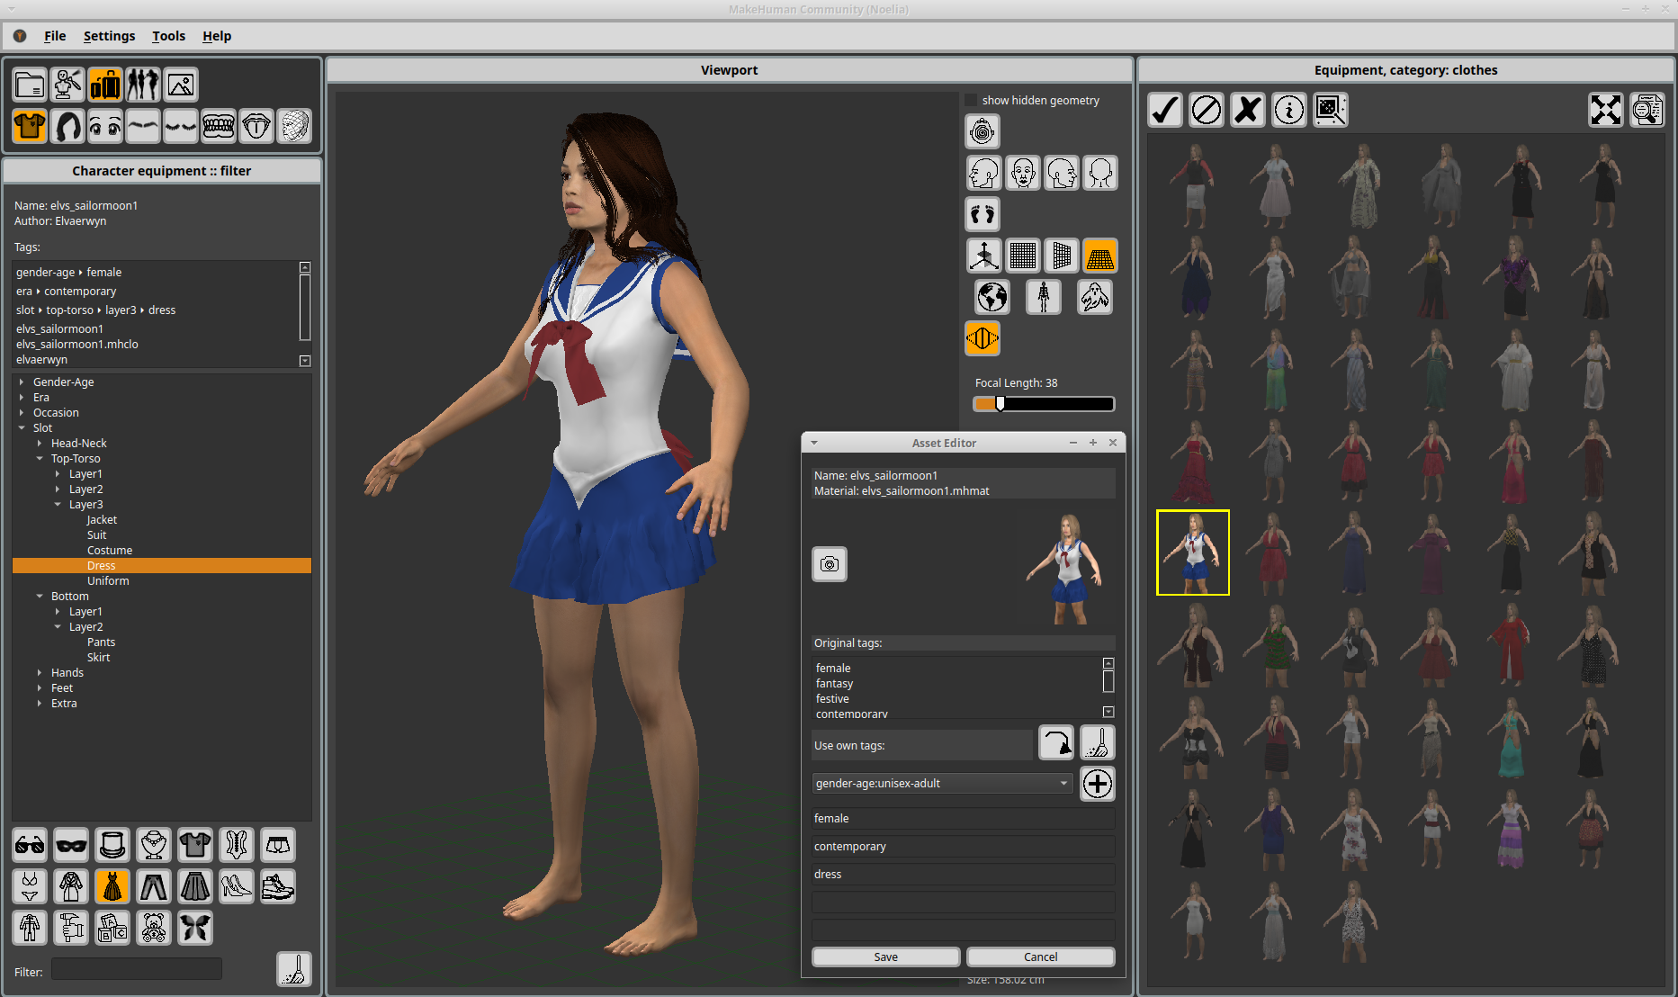Open the Settings menu
This screenshot has height=997, width=1678.
tap(109, 36)
